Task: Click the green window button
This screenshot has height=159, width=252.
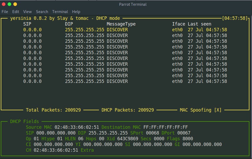Action: click(9, 4)
